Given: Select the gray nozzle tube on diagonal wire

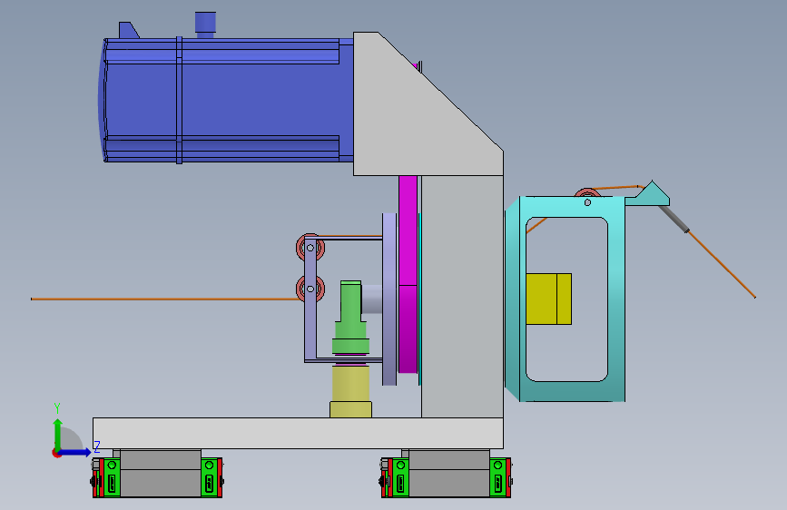Looking at the screenshot, I should click(x=674, y=219).
